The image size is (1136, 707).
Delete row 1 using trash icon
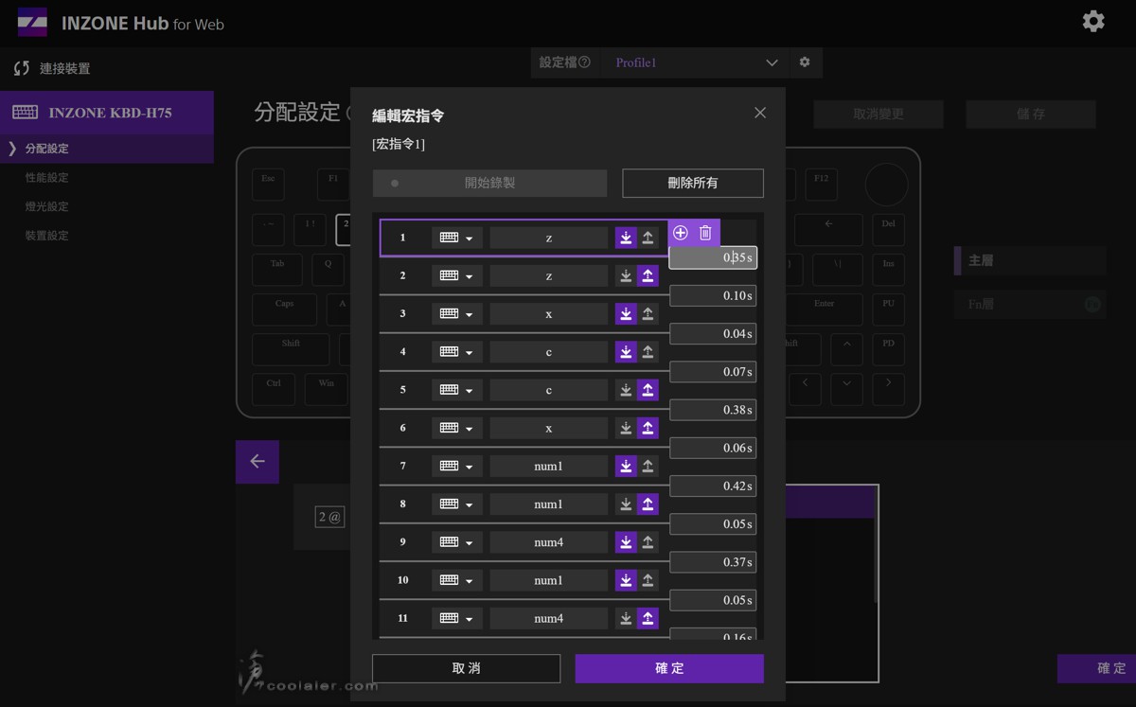[x=705, y=233]
